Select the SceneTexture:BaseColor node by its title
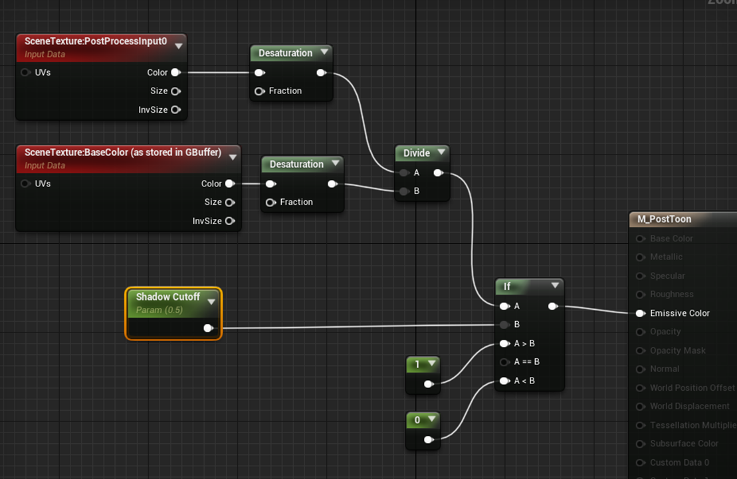Viewport: 737px width, 479px height. tap(123, 153)
